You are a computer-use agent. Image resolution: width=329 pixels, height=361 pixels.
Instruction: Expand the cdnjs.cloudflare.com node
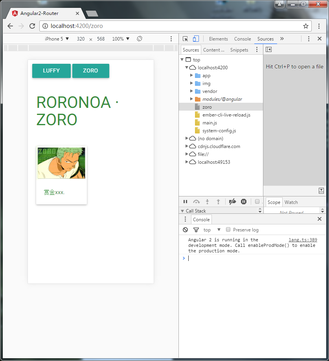tap(187, 146)
